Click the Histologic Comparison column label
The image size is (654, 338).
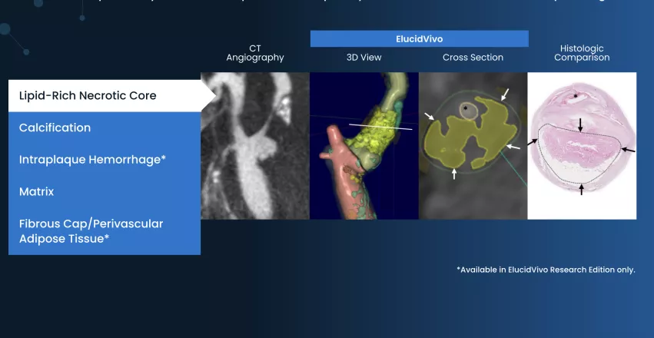[582, 53]
